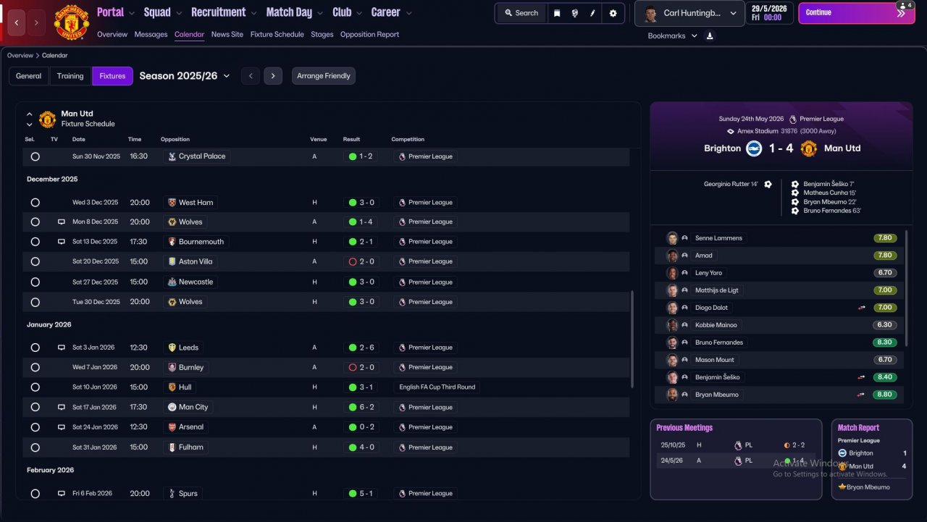Select the Burnley fixture radio button
Viewport: 927px width, 522px height.
click(35, 367)
